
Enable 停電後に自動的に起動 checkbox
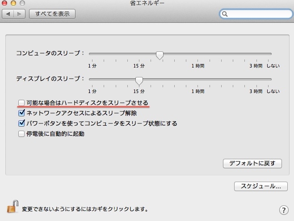(21, 134)
